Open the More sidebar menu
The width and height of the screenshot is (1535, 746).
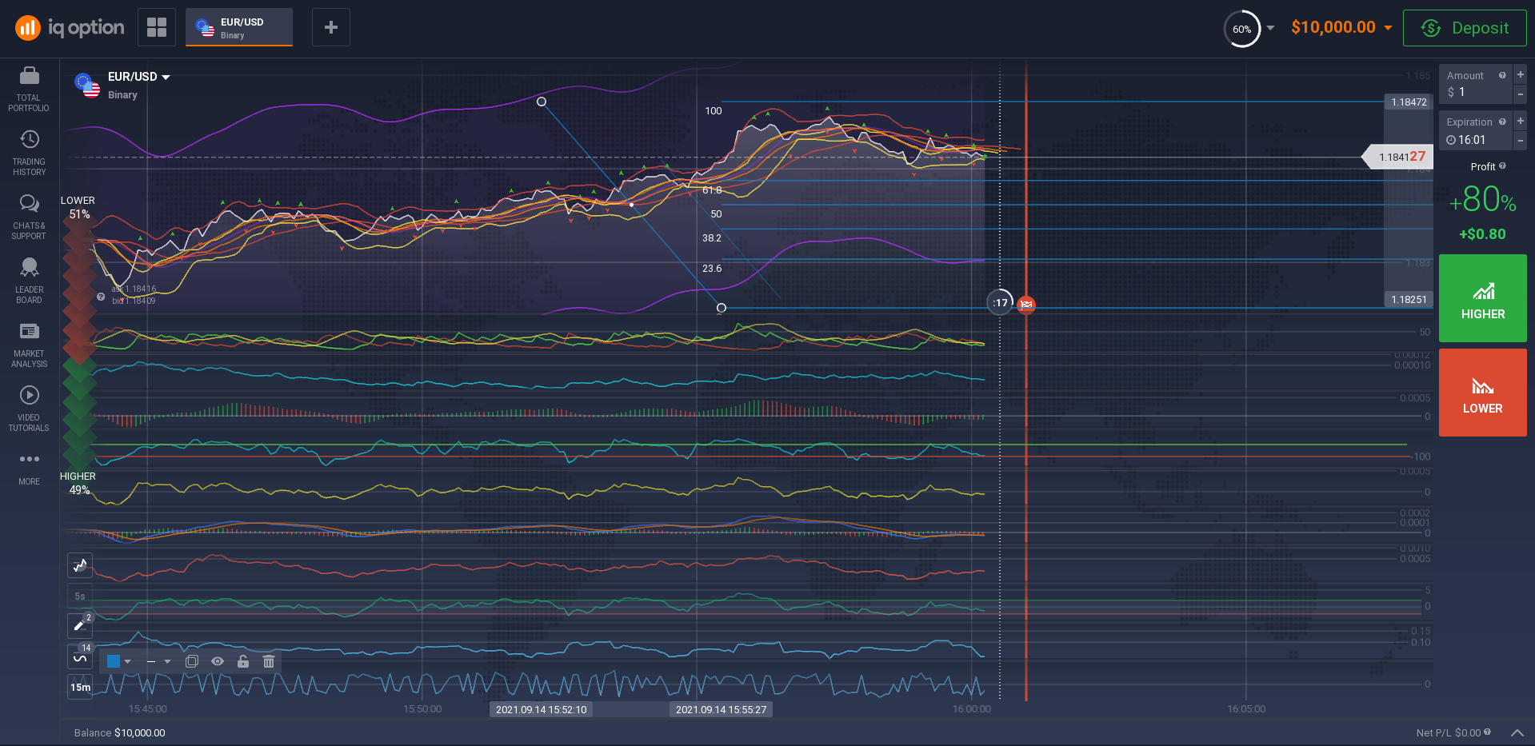point(29,469)
